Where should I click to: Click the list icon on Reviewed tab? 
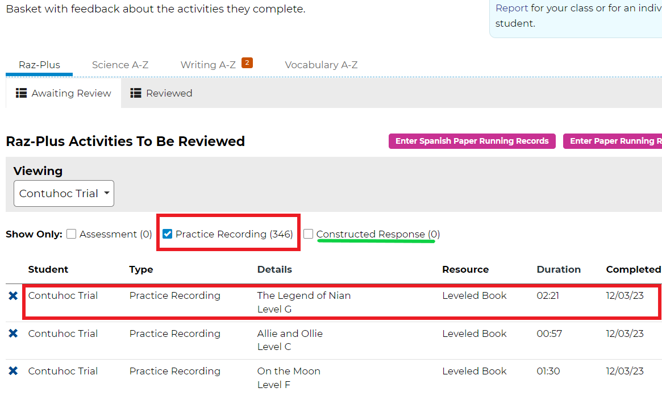(136, 93)
